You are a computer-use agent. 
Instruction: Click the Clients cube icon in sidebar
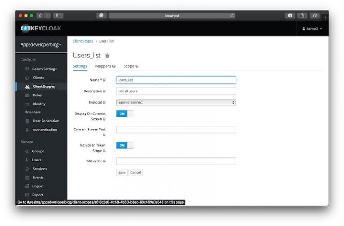coord(27,78)
